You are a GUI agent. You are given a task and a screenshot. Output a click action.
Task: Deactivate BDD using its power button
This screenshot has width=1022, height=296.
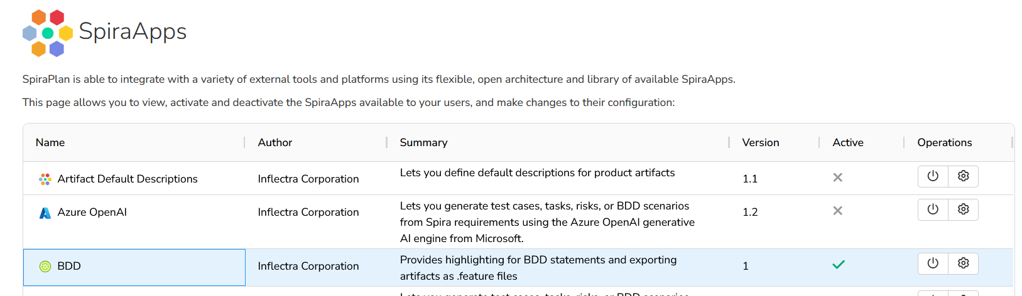(933, 263)
